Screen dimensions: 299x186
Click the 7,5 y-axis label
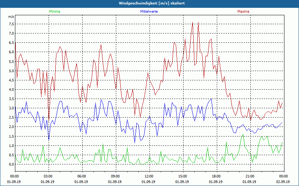click(x=11, y=24)
